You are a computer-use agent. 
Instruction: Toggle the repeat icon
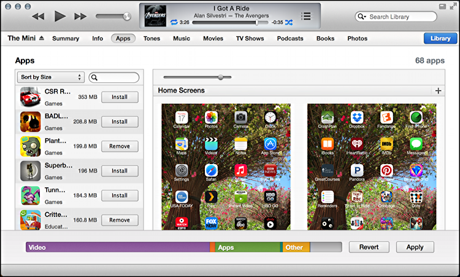(174, 22)
